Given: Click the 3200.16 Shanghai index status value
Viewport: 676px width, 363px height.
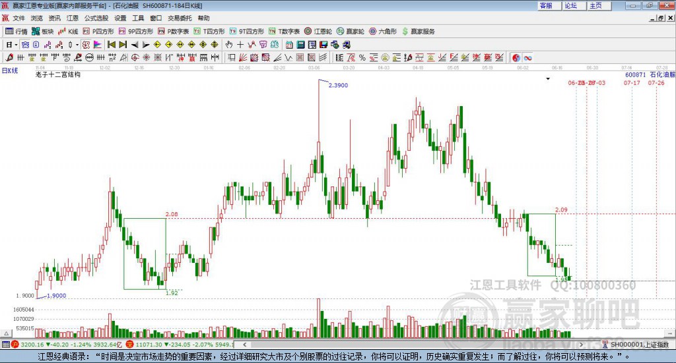Looking at the screenshot, I should click(32, 345).
